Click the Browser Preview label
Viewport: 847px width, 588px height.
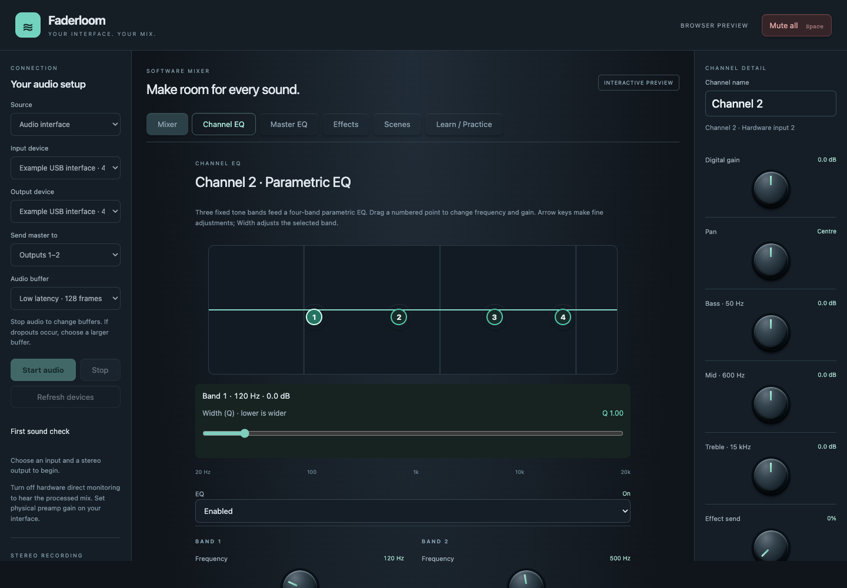coord(714,25)
